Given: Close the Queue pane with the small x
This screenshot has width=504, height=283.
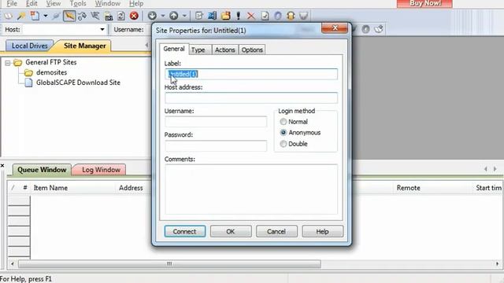Looking at the screenshot, I should tap(2, 166).
